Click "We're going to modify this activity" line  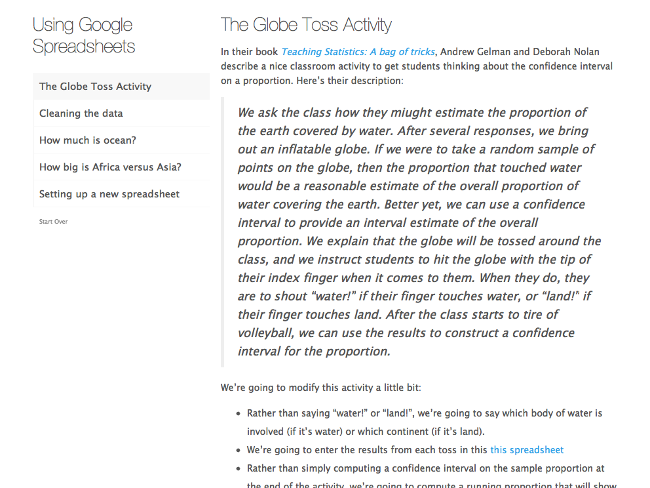point(325,388)
